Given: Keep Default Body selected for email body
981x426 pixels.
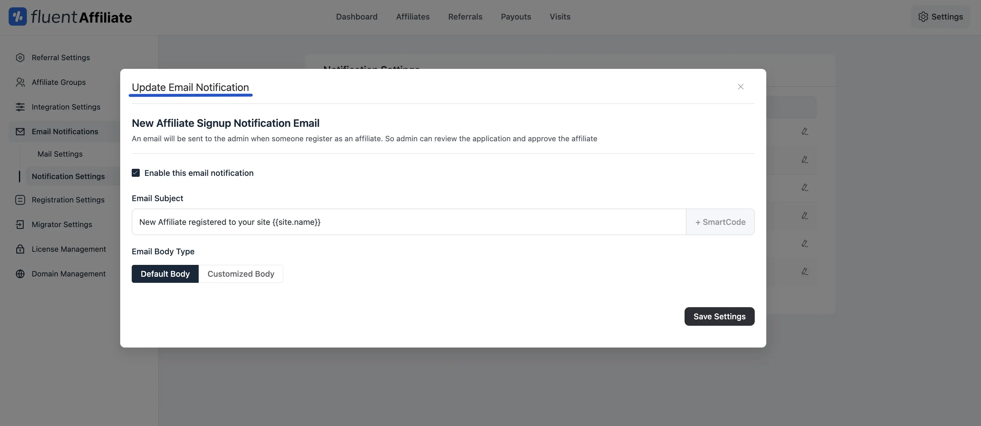Looking at the screenshot, I should [165, 274].
